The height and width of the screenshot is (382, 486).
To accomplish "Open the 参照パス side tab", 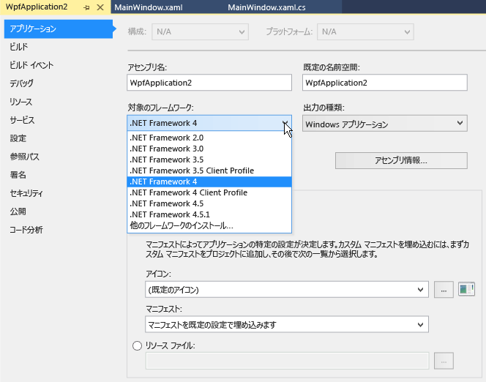I will click(x=24, y=157).
